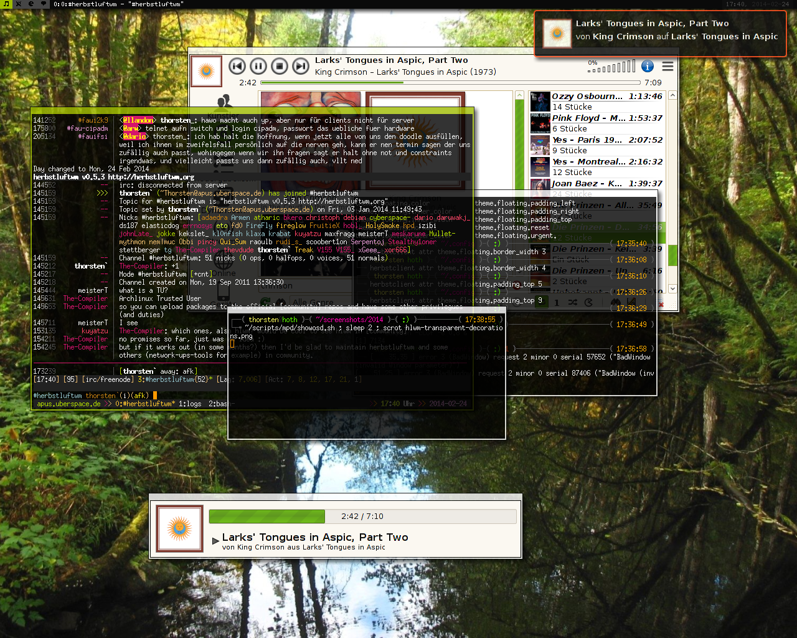Click the library list scroll-up arrow
Screen dimensions: 797x638
519,96
